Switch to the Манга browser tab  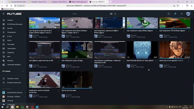point(78,2)
